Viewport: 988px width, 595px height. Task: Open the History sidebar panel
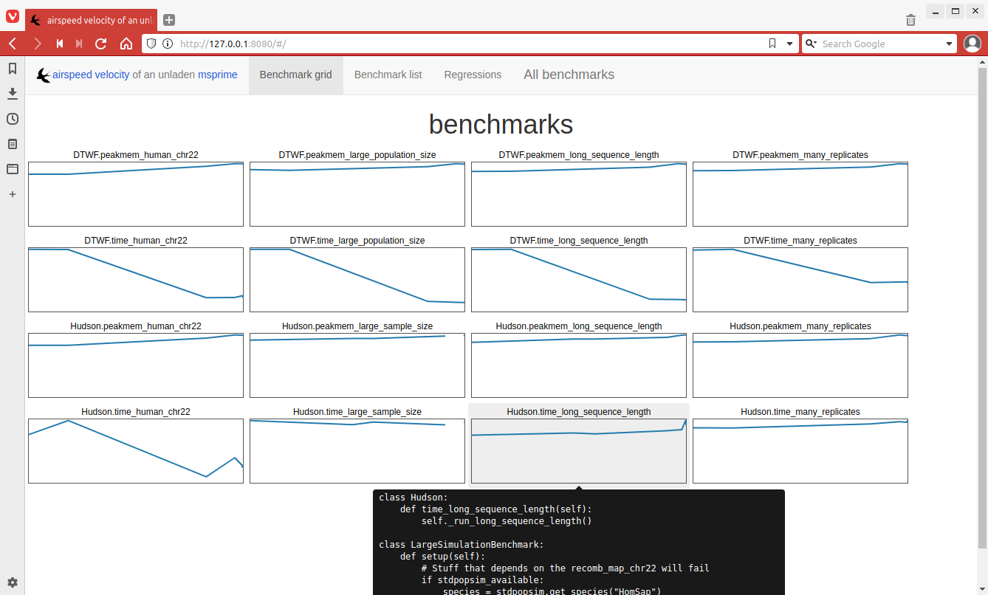coord(12,119)
